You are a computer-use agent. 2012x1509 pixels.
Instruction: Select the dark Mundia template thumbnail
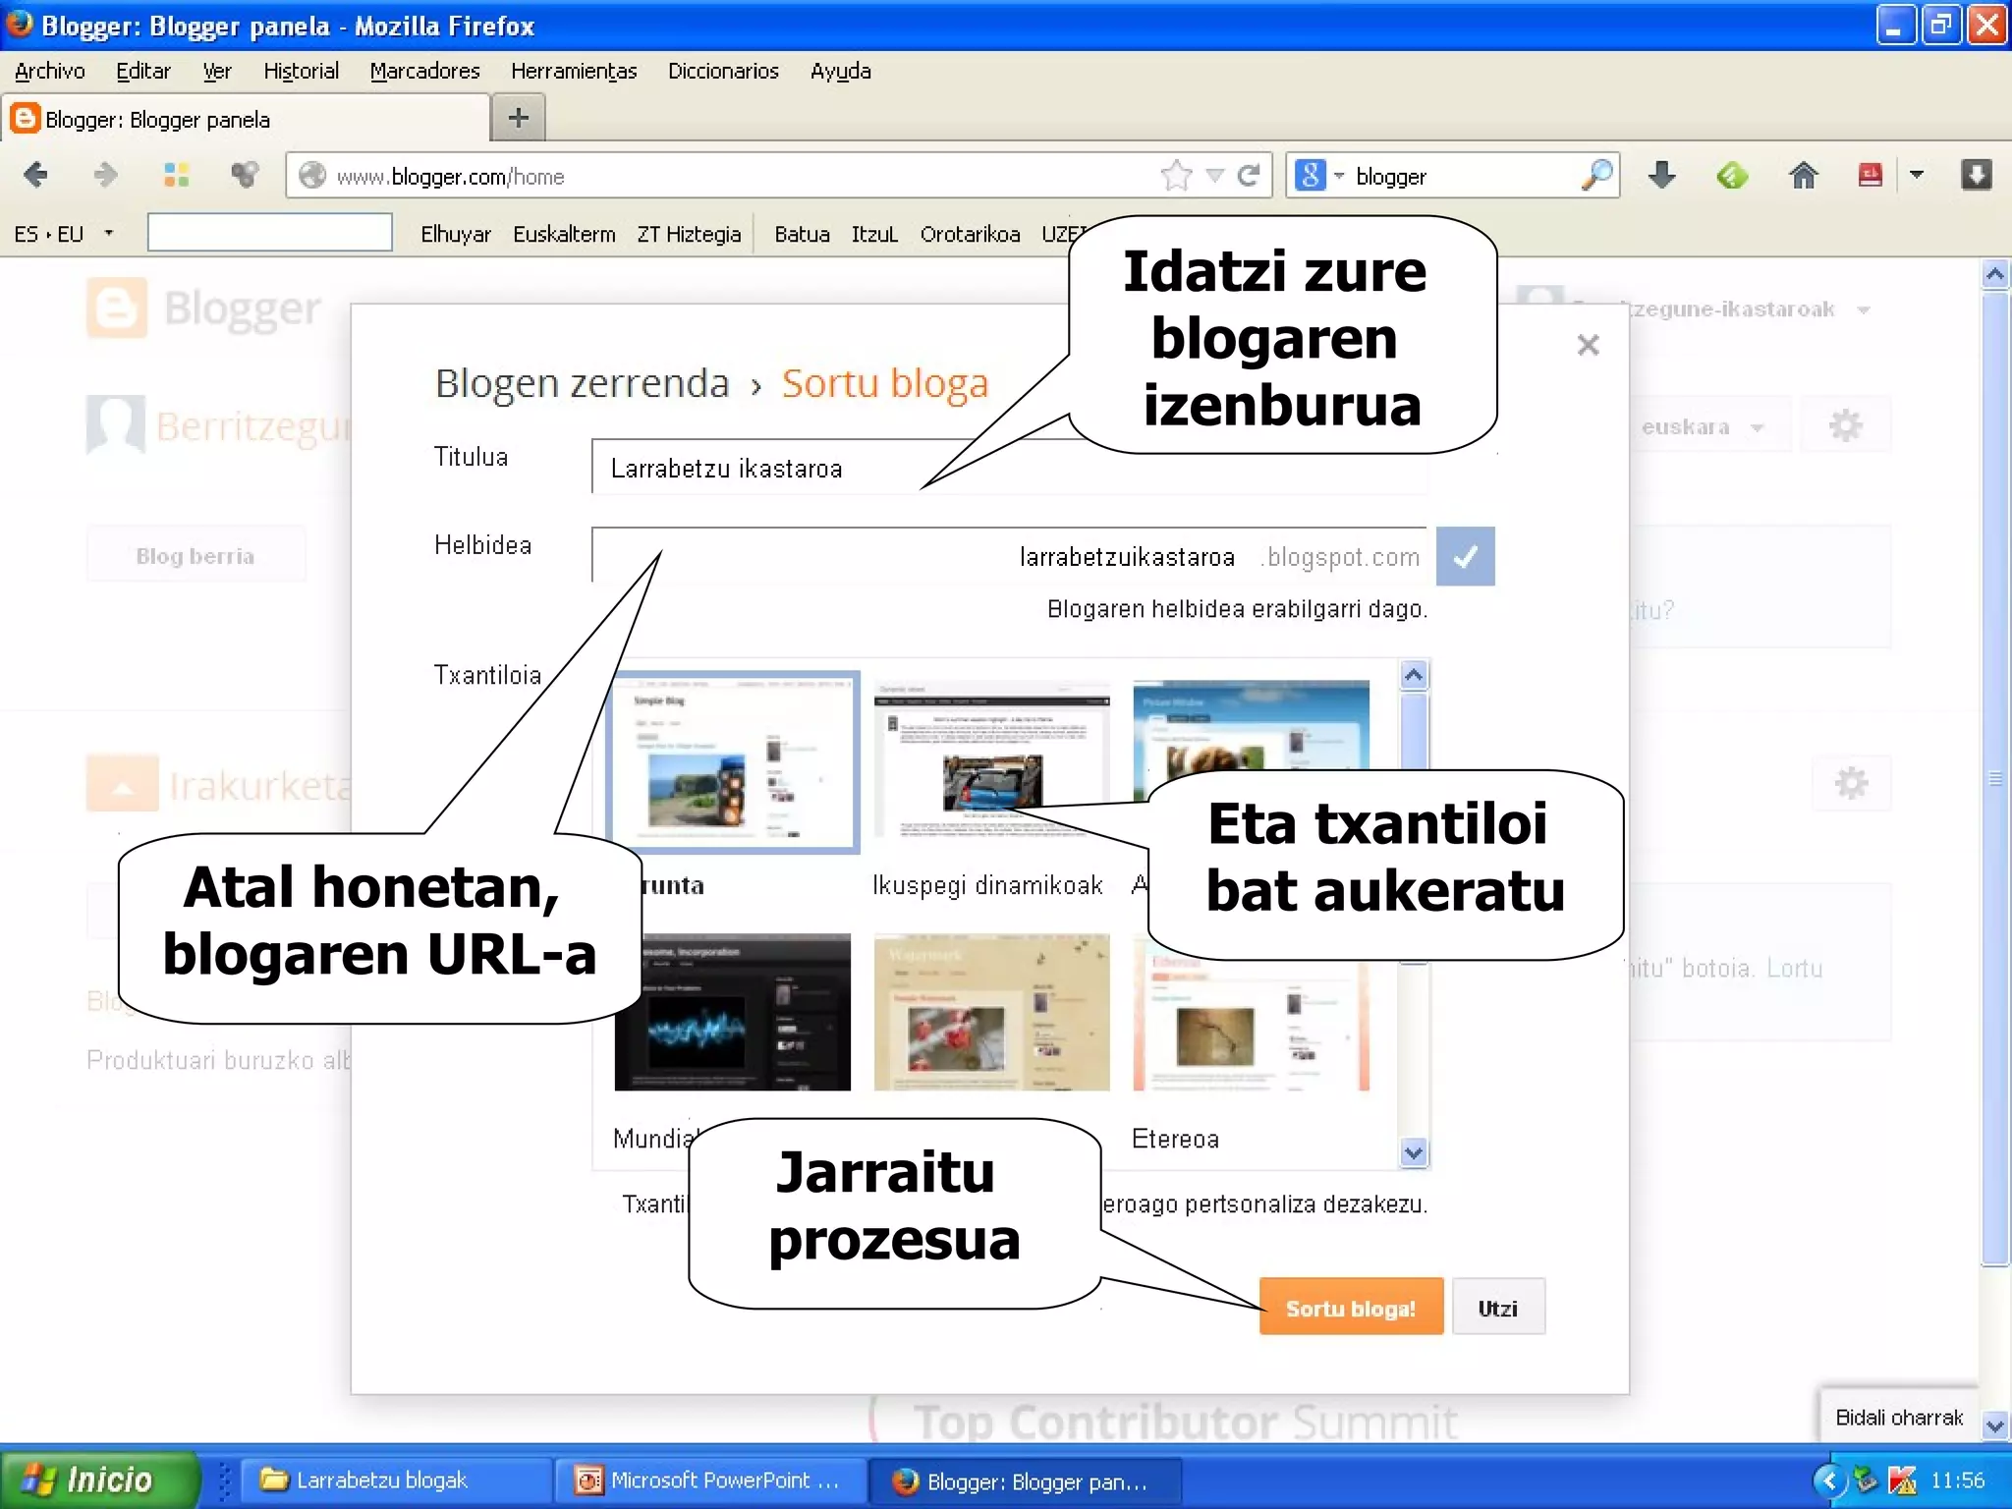(x=732, y=1013)
